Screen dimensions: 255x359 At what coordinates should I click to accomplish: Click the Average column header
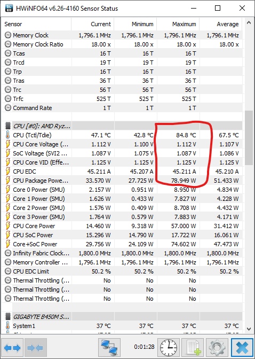coord(221,24)
